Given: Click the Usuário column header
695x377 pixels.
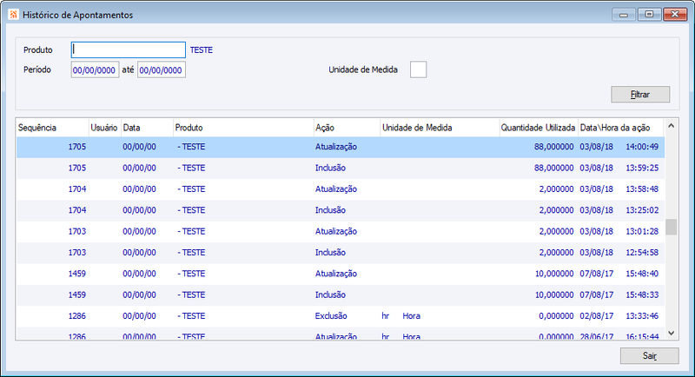Looking at the screenshot, I should click(x=104, y=128).
